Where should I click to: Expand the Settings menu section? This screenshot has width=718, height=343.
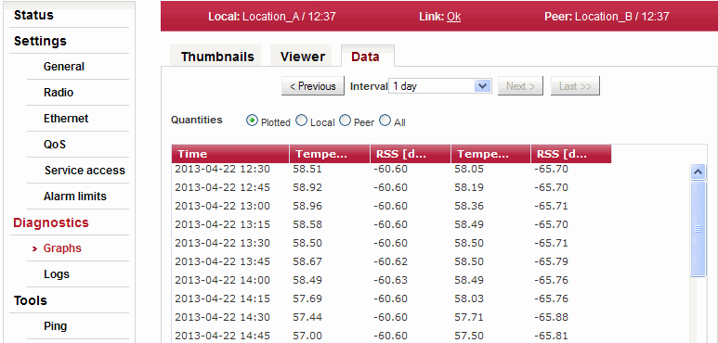tap(40, 41)
